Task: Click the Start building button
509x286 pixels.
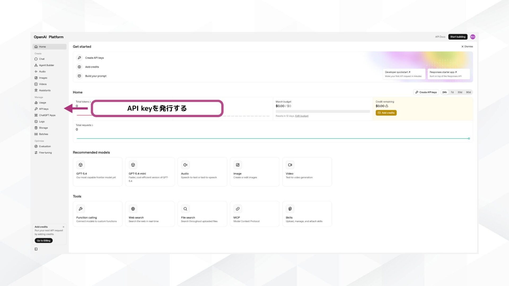Action: [x=458, y=37]
